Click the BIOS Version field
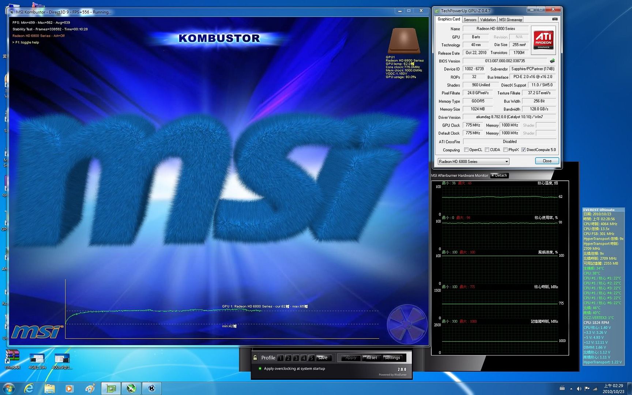Screen dimensions: 632x395 coord(505,61)
